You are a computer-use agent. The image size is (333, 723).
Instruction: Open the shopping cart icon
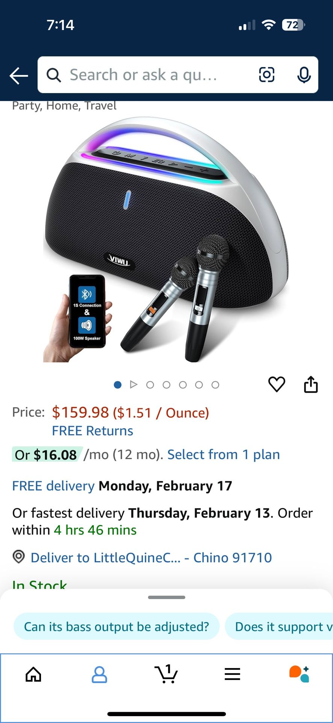[166, 674]
